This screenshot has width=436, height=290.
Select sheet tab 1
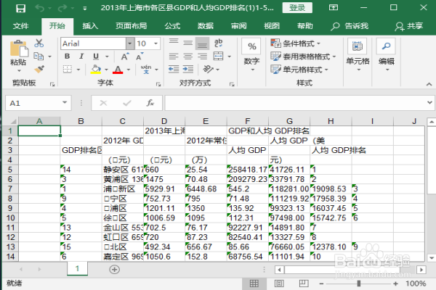(77, 268)
